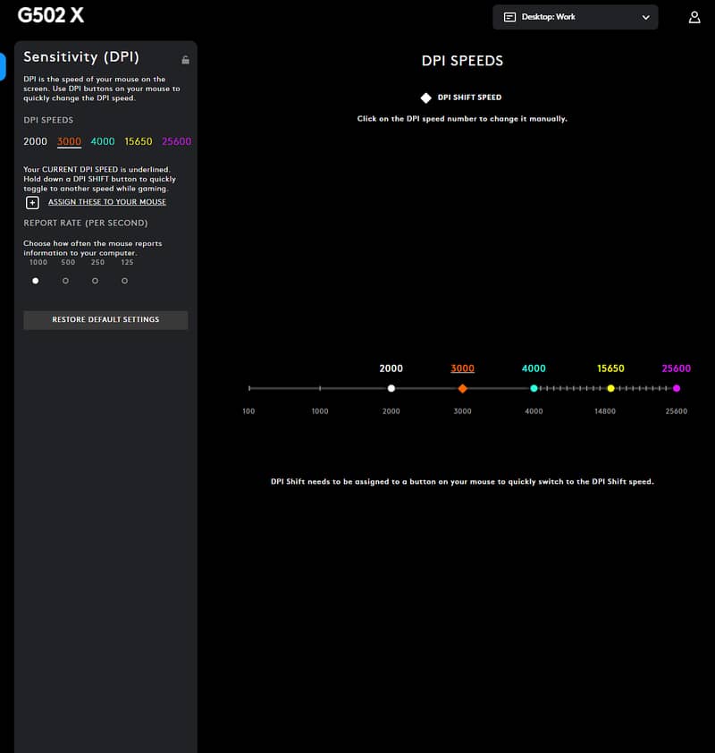Click the profile icon in Desktop: Work selector
715x753 pixels.
[x=509, y=17]
